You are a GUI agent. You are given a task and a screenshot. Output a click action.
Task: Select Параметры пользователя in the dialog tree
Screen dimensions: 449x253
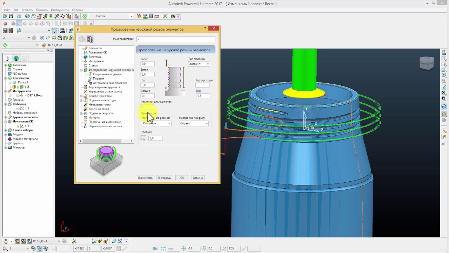pos(105,126)
